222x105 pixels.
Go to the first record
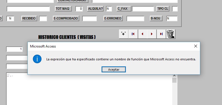click(x=133, y=34)
